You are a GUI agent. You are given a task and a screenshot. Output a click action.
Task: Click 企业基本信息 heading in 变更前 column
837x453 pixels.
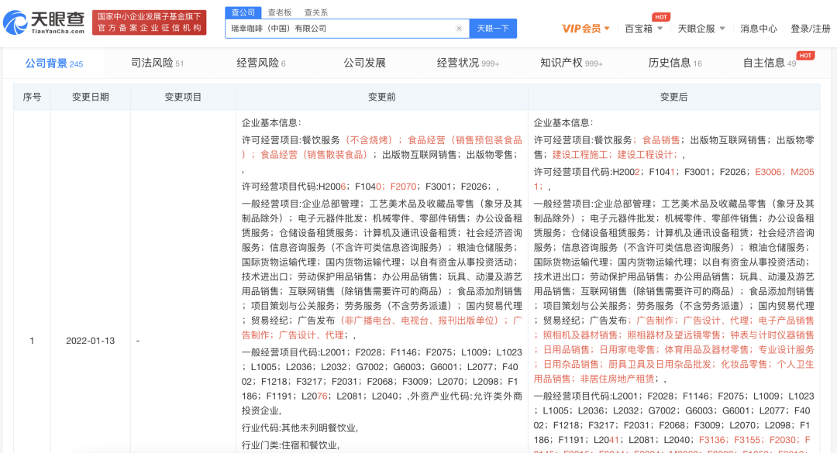[x=271, y=122]
